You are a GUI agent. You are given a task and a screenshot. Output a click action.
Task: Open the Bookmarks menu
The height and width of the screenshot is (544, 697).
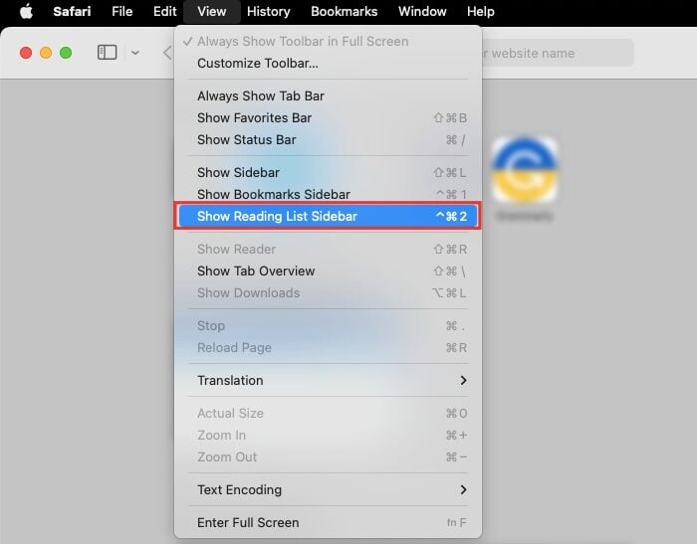click(345, 11)
